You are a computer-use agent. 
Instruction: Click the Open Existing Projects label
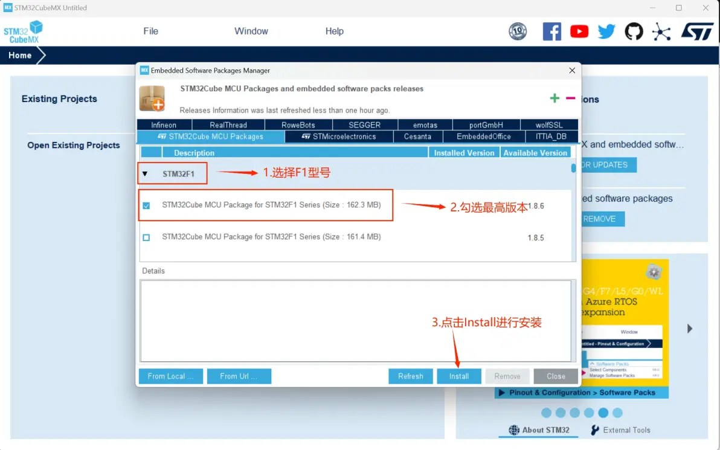pyautogui.click(x=74, y=145)
